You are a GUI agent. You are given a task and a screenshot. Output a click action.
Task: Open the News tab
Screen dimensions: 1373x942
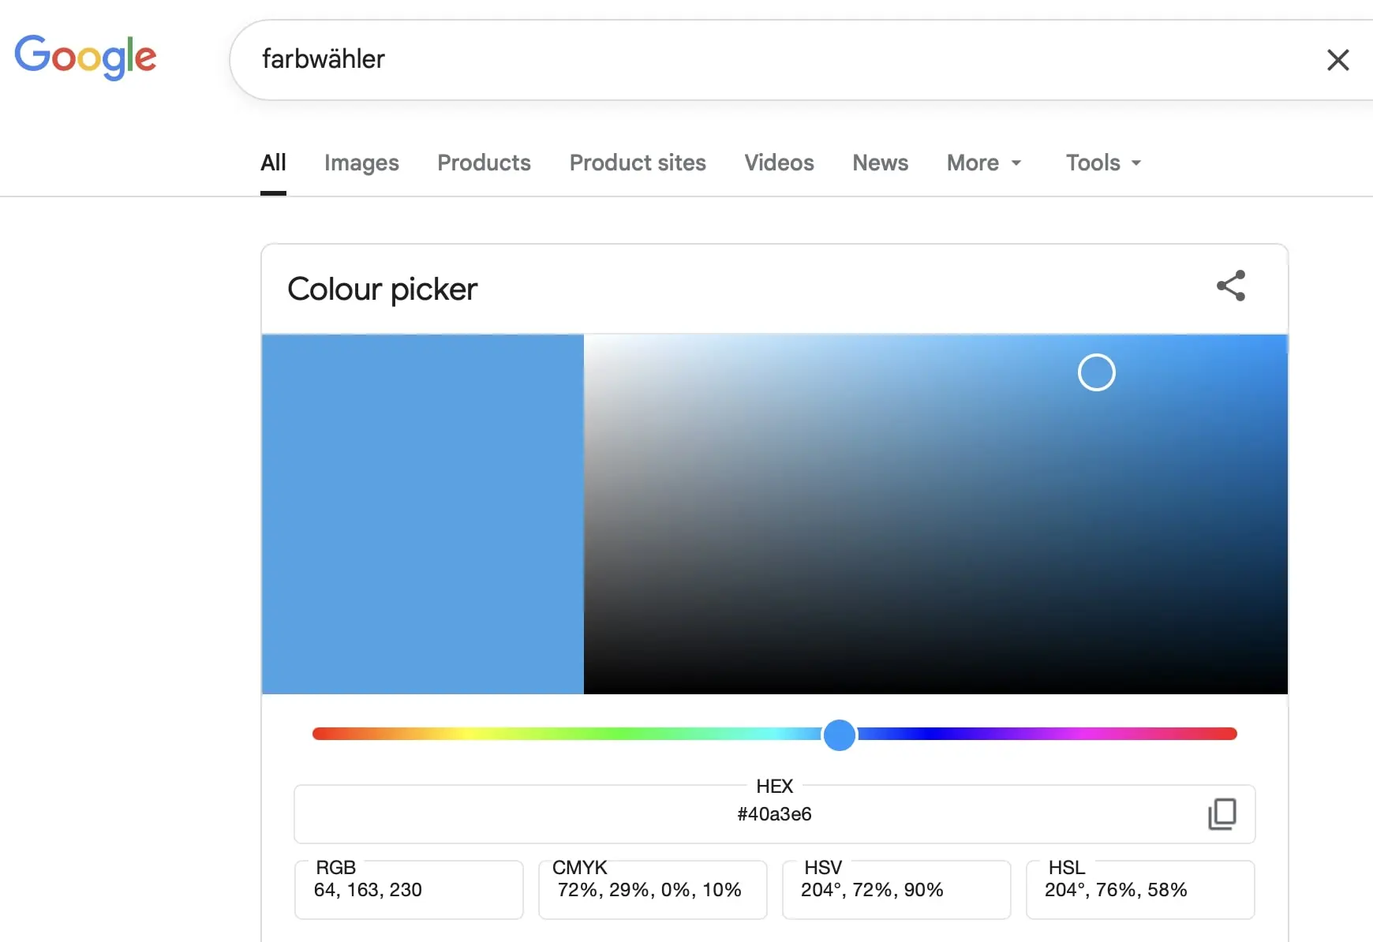point(880,163)
